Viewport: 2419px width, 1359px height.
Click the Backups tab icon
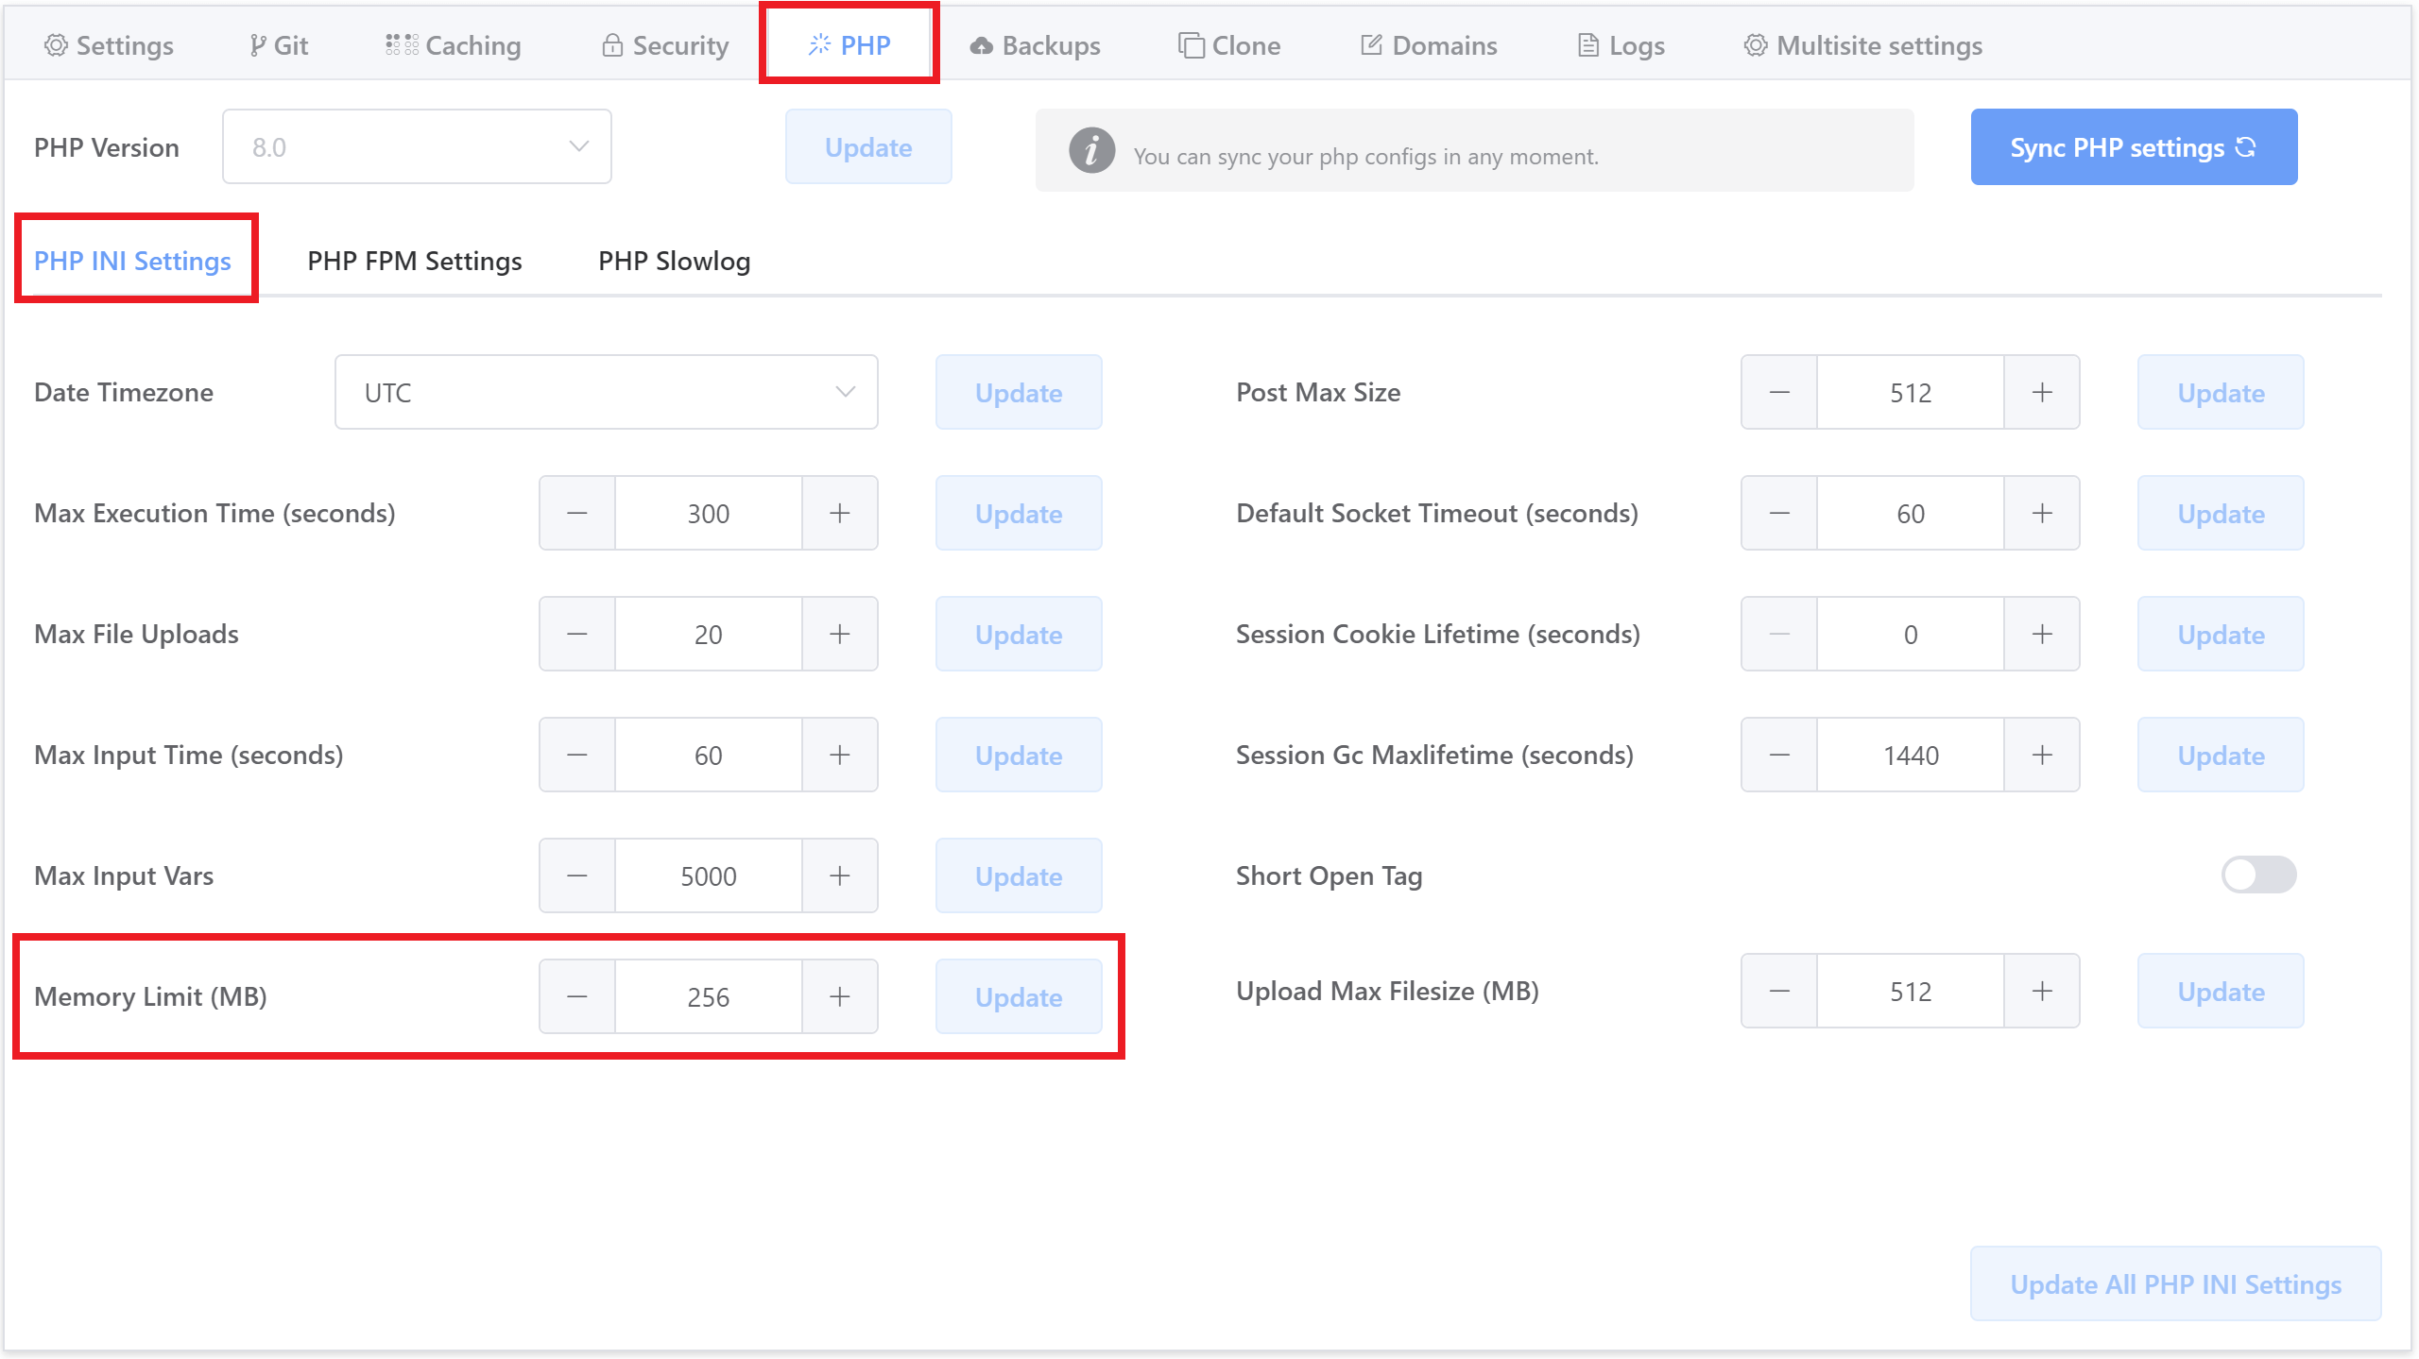coord(980,44)
